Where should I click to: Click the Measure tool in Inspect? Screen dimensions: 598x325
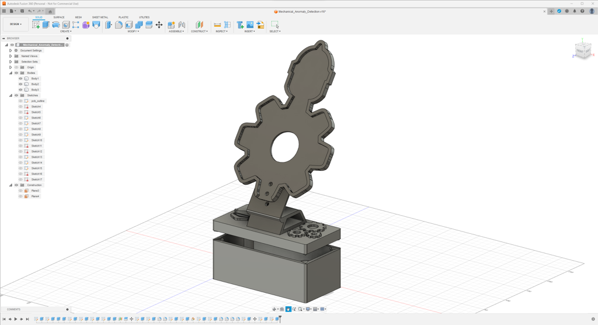coord(217,25)
